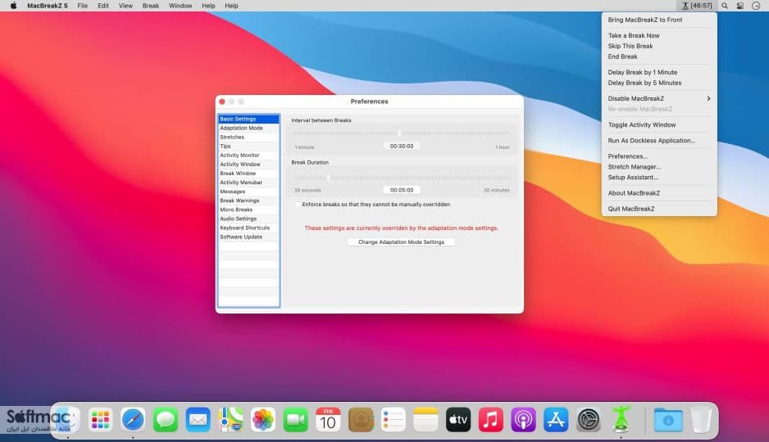The width and height of the screenshot is (769, 442).
Task: Select Break Window in sidebar
Action: click(248, 174)
